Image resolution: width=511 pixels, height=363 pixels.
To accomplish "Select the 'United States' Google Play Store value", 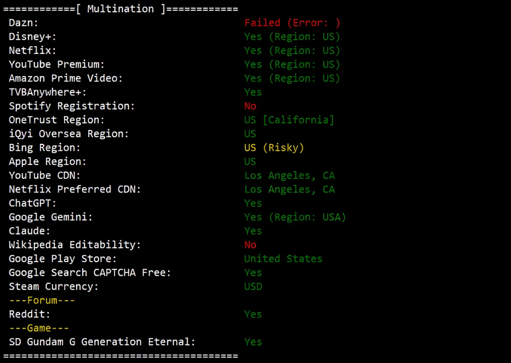I will tap(283, 258).
